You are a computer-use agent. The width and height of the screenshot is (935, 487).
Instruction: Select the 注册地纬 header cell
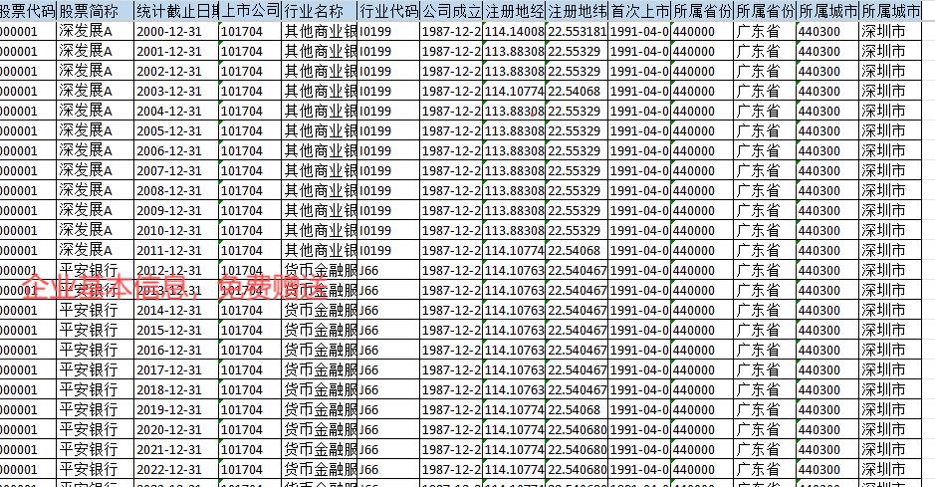[577, 11]
